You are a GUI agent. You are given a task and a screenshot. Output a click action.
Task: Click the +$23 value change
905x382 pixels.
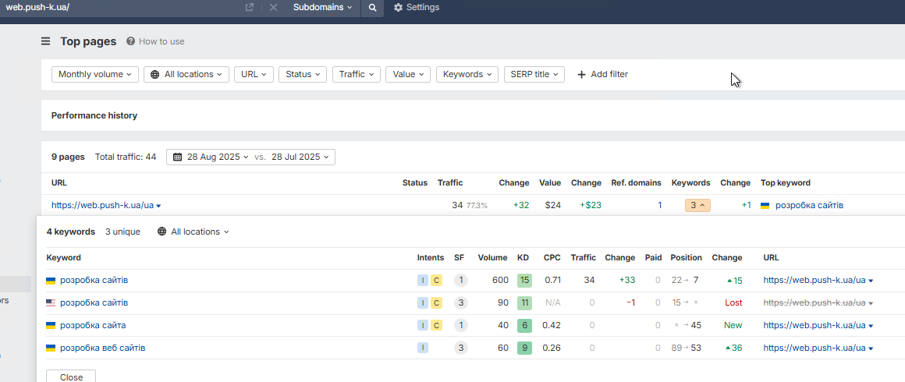[591, 205]
